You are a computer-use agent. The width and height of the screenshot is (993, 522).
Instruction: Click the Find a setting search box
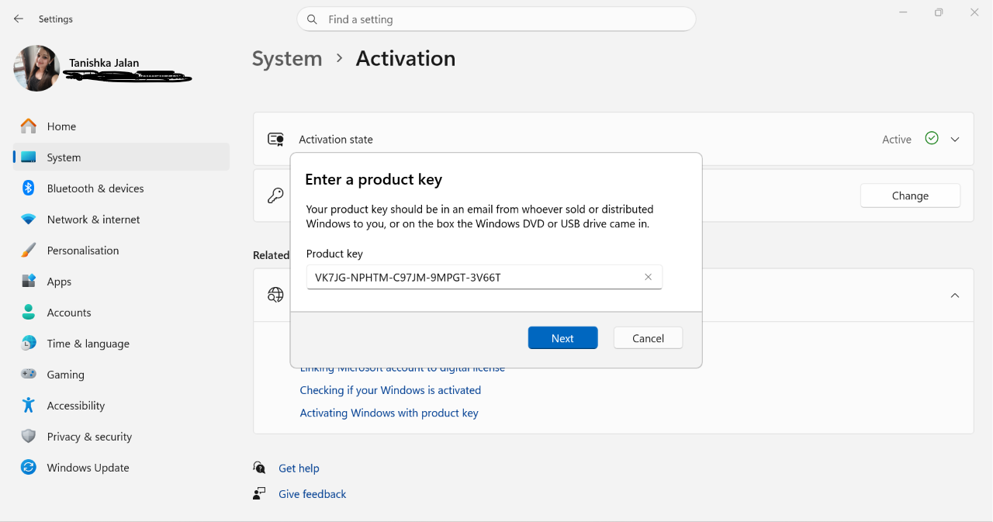496,19
